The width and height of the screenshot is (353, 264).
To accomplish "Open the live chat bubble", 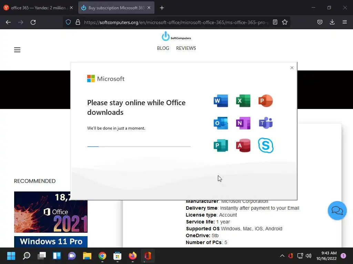I will pos(337,211).
